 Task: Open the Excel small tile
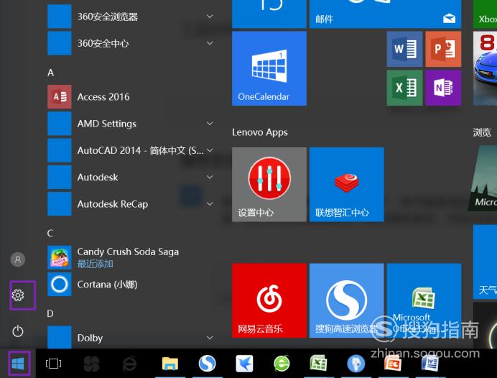[x=405, y=88]
